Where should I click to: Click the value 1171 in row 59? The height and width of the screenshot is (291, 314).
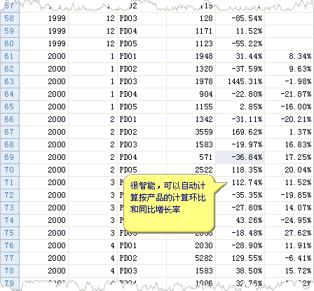(x=191, y=31)
